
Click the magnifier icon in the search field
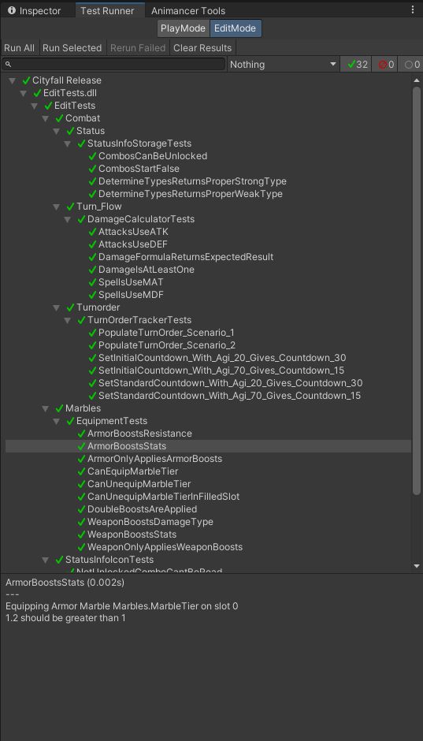(8, 65)
